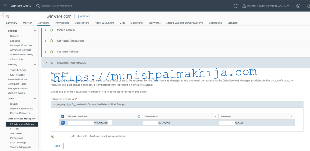Select Infrastructure Policies in sidebar
This screenshot has height=151, width=310.
tap(22, 124)
